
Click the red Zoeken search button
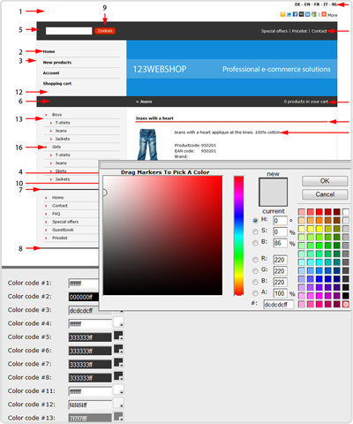pos(105,31)
